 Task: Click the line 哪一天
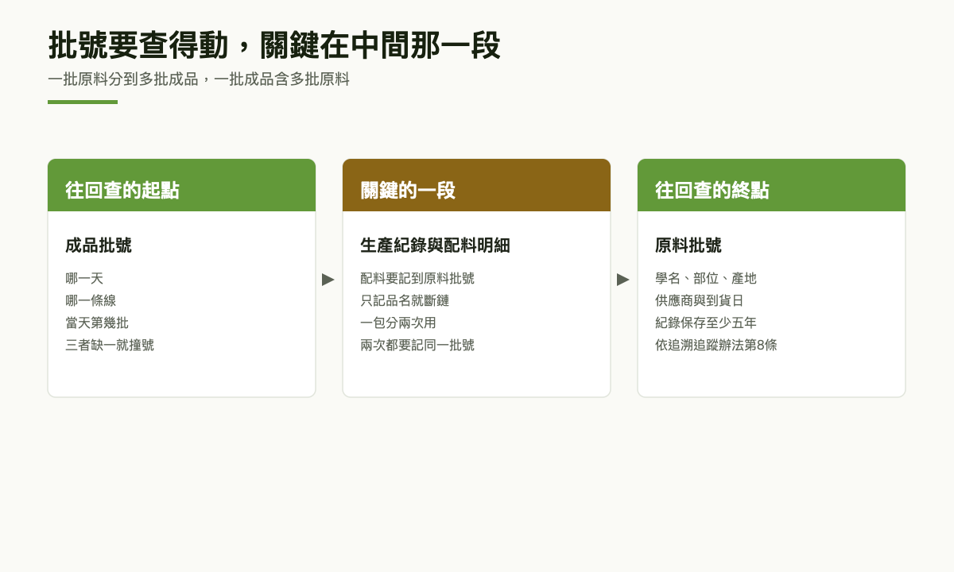[84, 278]
